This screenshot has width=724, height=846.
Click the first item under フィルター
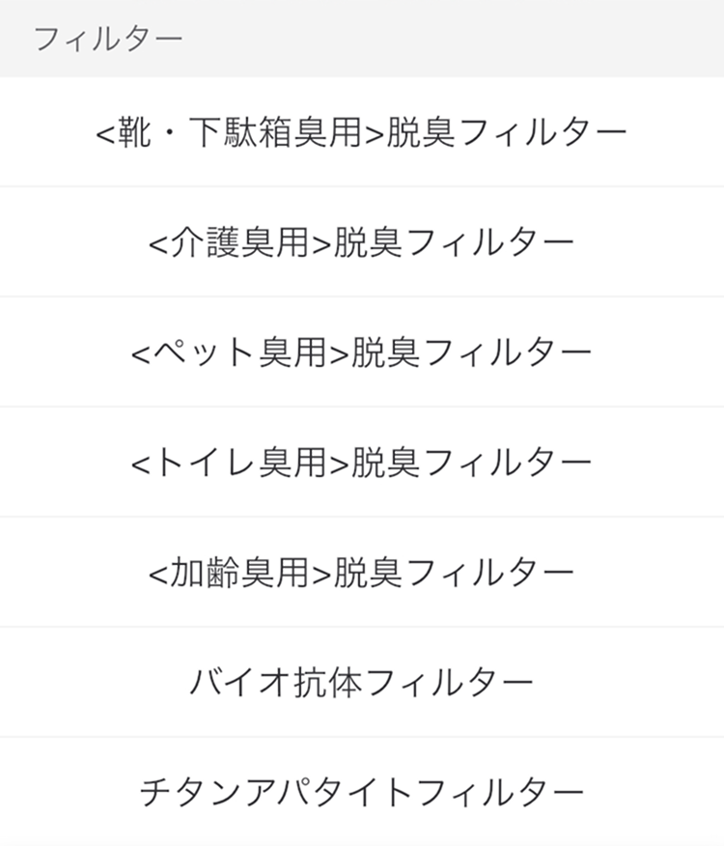362,132
